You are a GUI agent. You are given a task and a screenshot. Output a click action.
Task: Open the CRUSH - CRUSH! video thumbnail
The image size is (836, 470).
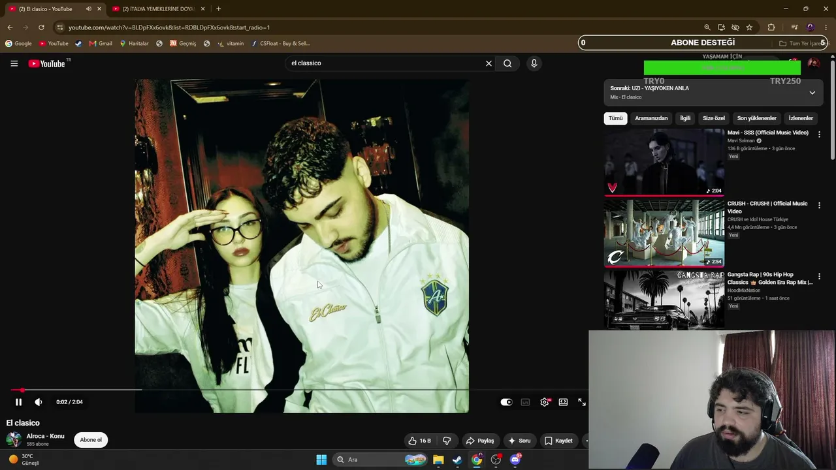(664, 233)
